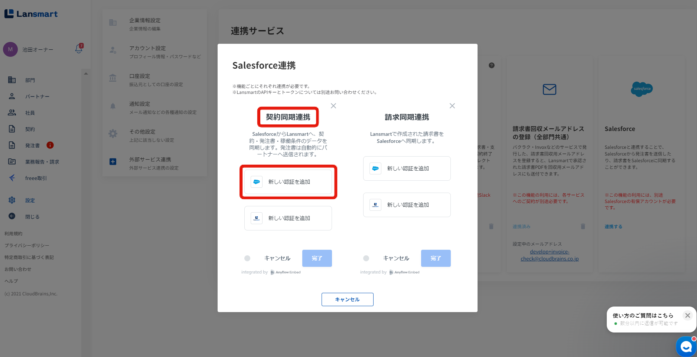Click 連携済み on invoice email card
The image size is (697, 357).
522,227
